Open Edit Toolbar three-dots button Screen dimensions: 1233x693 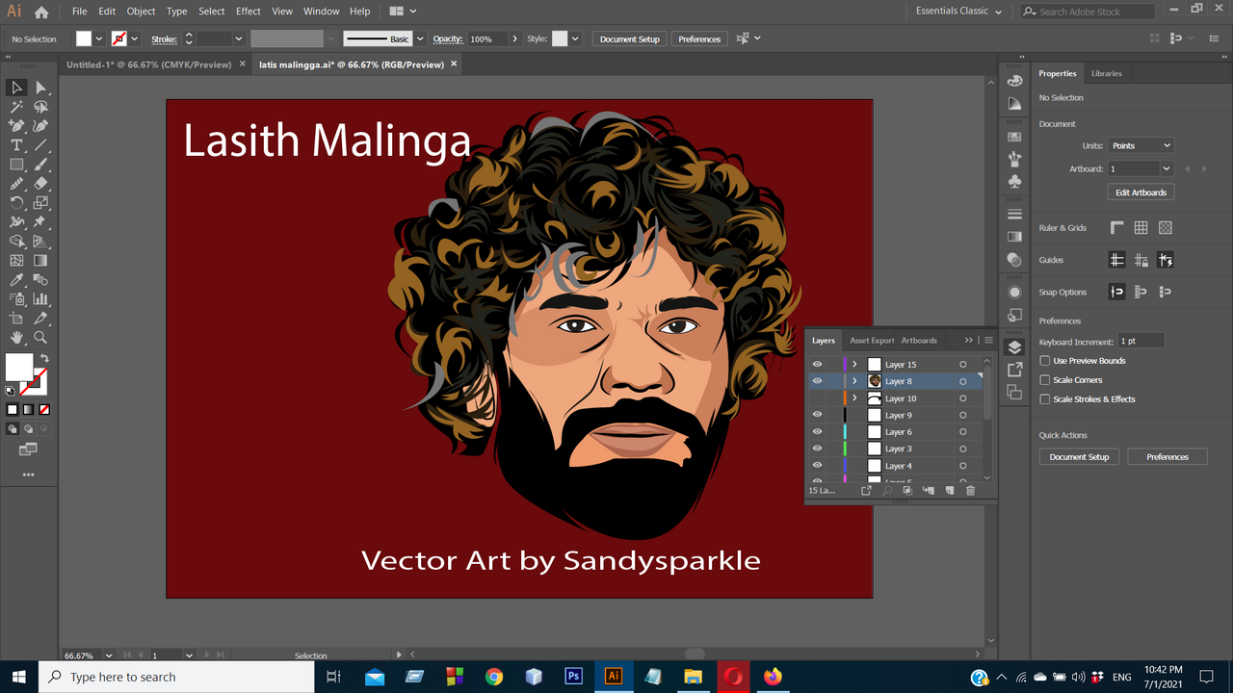[x=28, y=475]
